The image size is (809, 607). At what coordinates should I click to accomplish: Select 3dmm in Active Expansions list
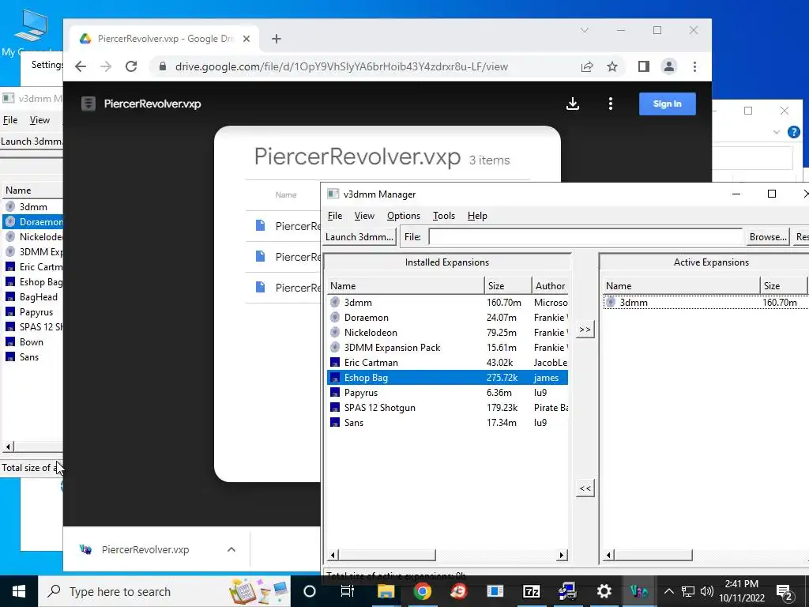tap(706, 303)
